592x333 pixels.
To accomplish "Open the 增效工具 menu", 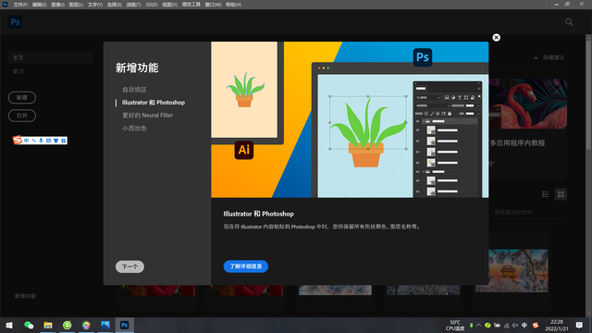I will coord(191,5).
